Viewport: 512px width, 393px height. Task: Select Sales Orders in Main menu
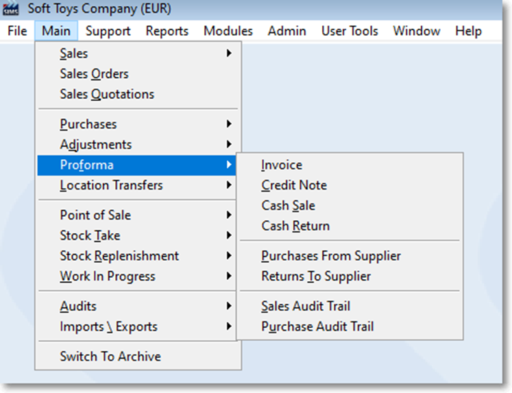[x=136, y=74]
